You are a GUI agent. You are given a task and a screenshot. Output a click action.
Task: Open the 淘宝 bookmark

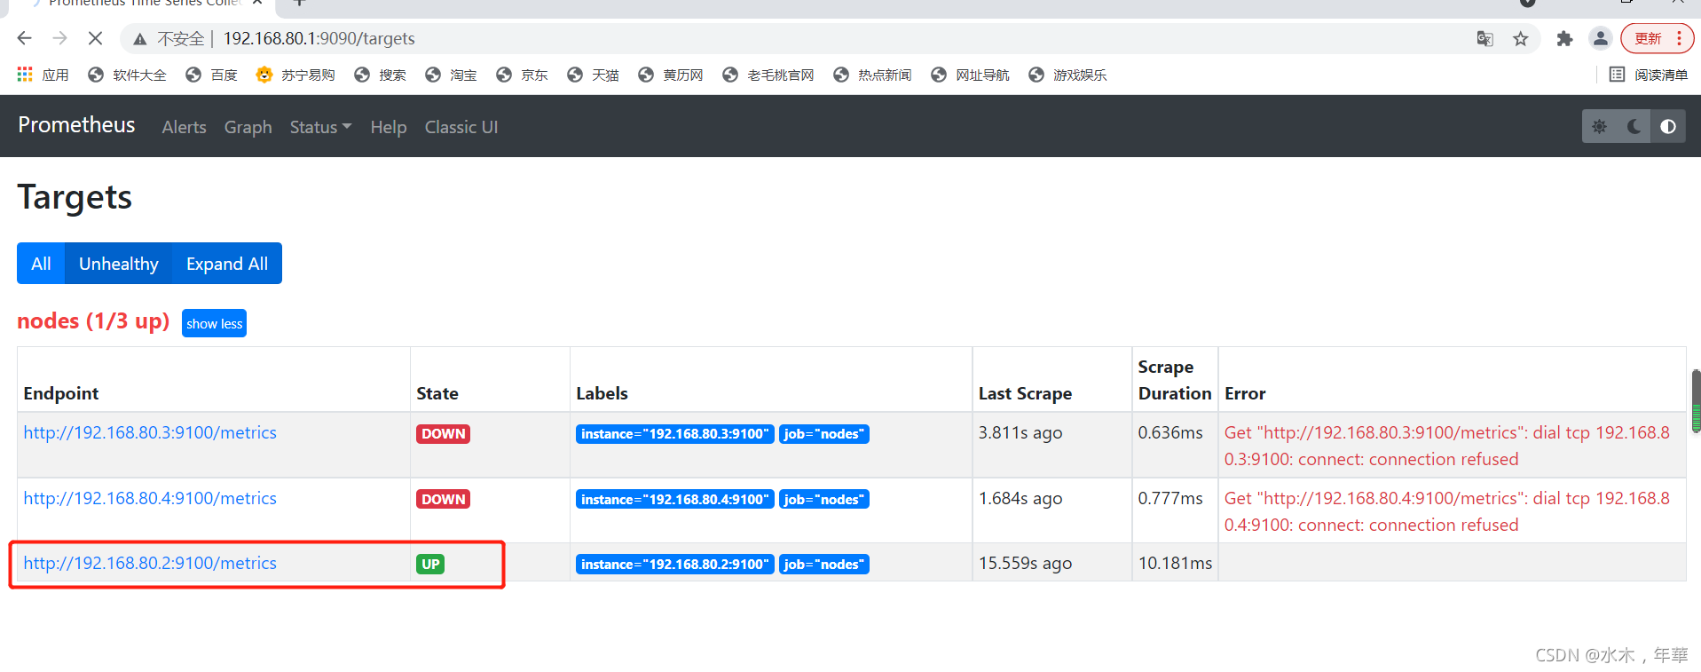click(x=451, y=75)
